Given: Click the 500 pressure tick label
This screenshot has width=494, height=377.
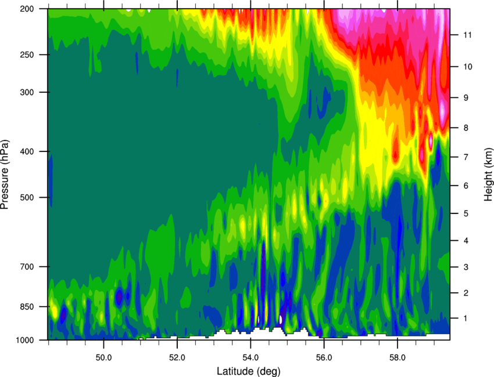Looking at the screenshot, I should point(27,197).
